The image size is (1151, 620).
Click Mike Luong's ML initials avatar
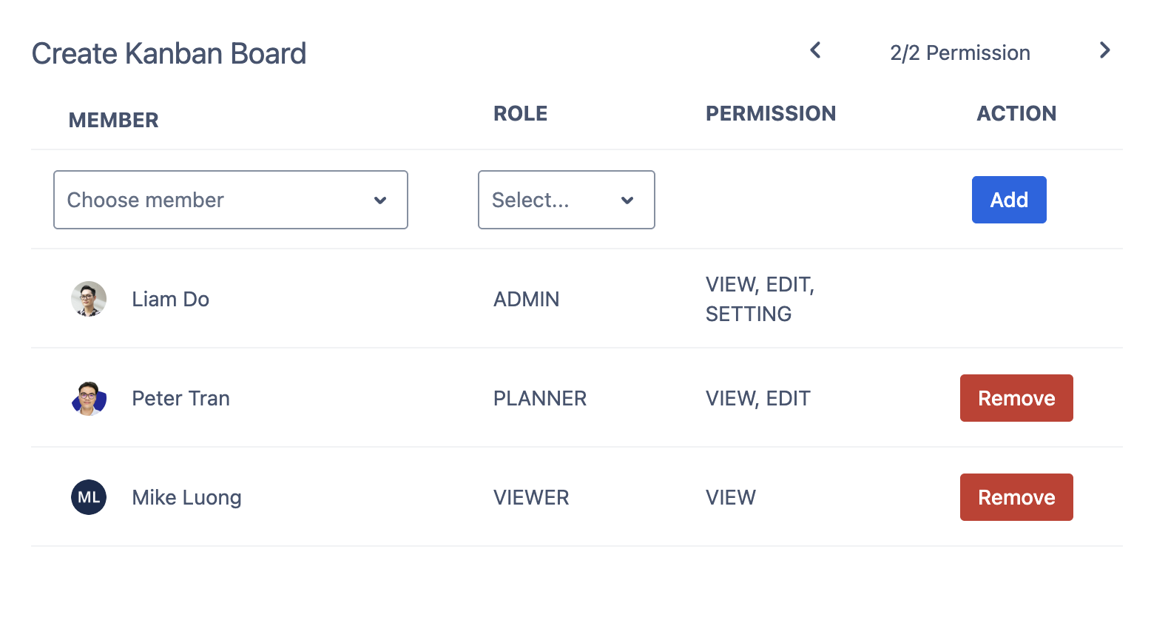click(89, 497)
